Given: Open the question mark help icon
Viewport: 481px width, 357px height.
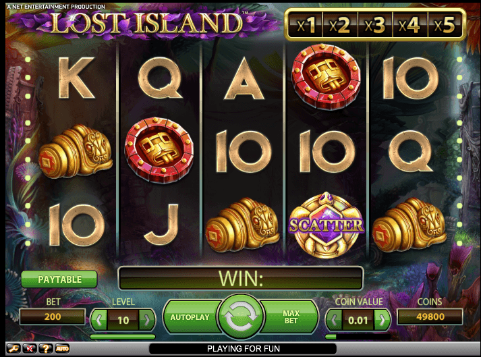Looking at the screenshot, I should 46,348.
